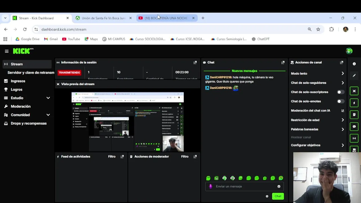The height and width of the screenshot is (203, 361).
Task: Pop out the Información de la sesión panel
Action: [195, 63]
